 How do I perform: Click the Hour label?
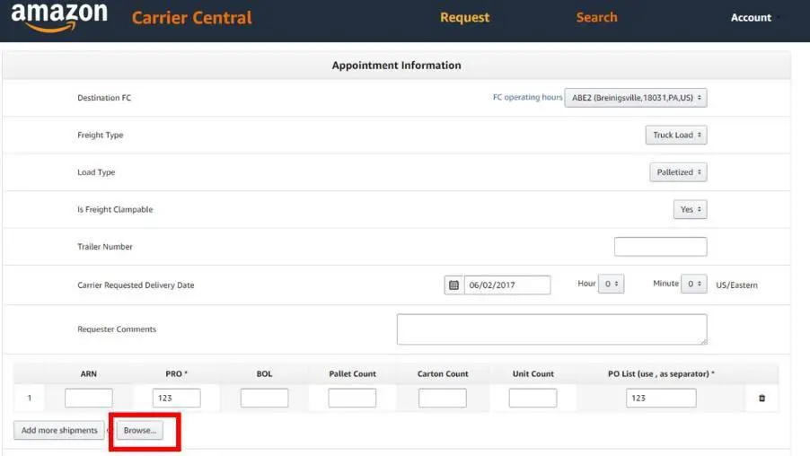click(x=586, y=283)
